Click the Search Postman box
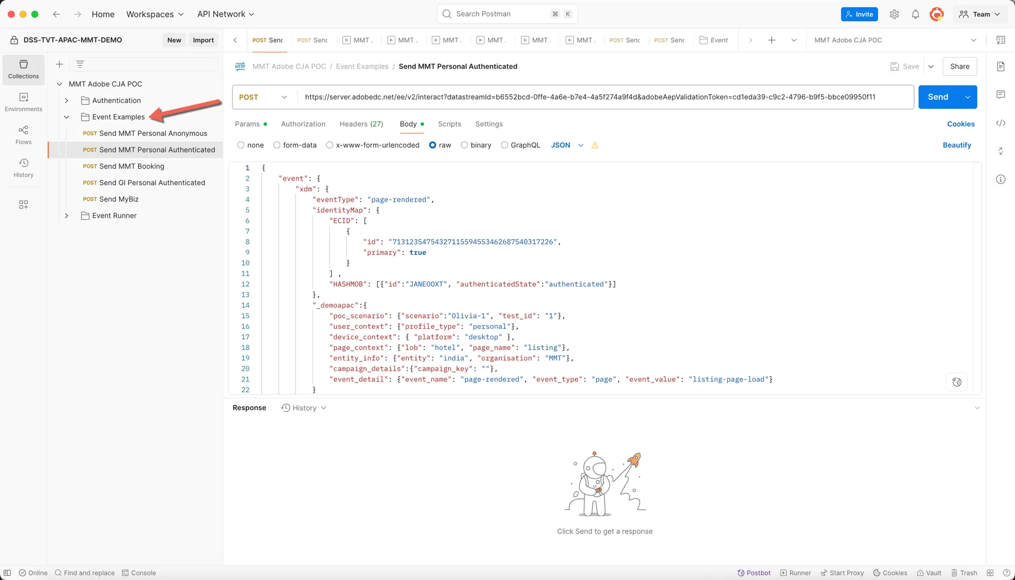The height and width of the screenshot is (580, 1015). (508, 14)
